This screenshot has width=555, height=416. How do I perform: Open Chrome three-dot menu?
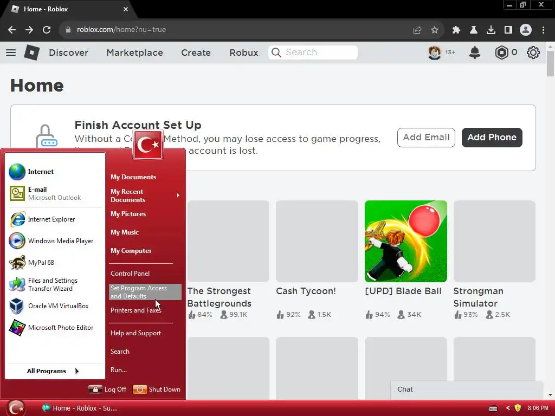(x=543, y=30)
